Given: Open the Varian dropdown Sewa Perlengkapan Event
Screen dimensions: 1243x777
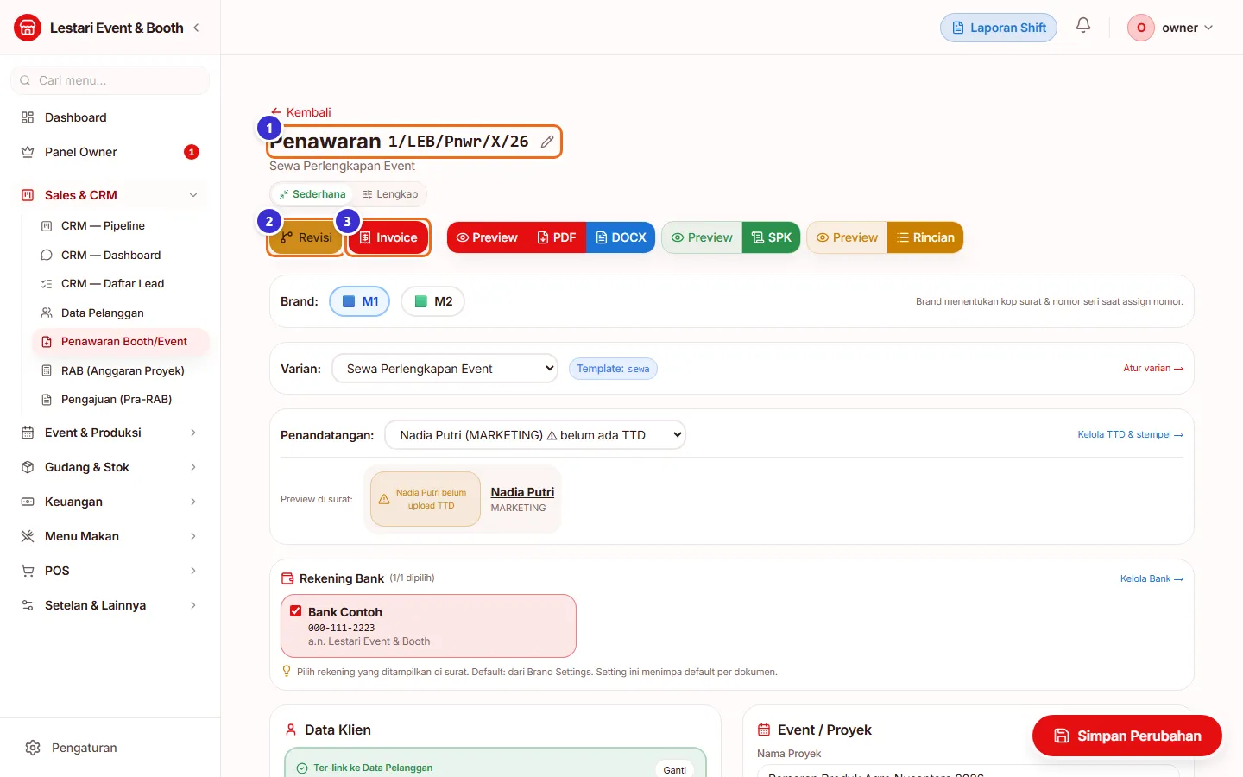Looking at the screenshot, I should click(445, 369).
